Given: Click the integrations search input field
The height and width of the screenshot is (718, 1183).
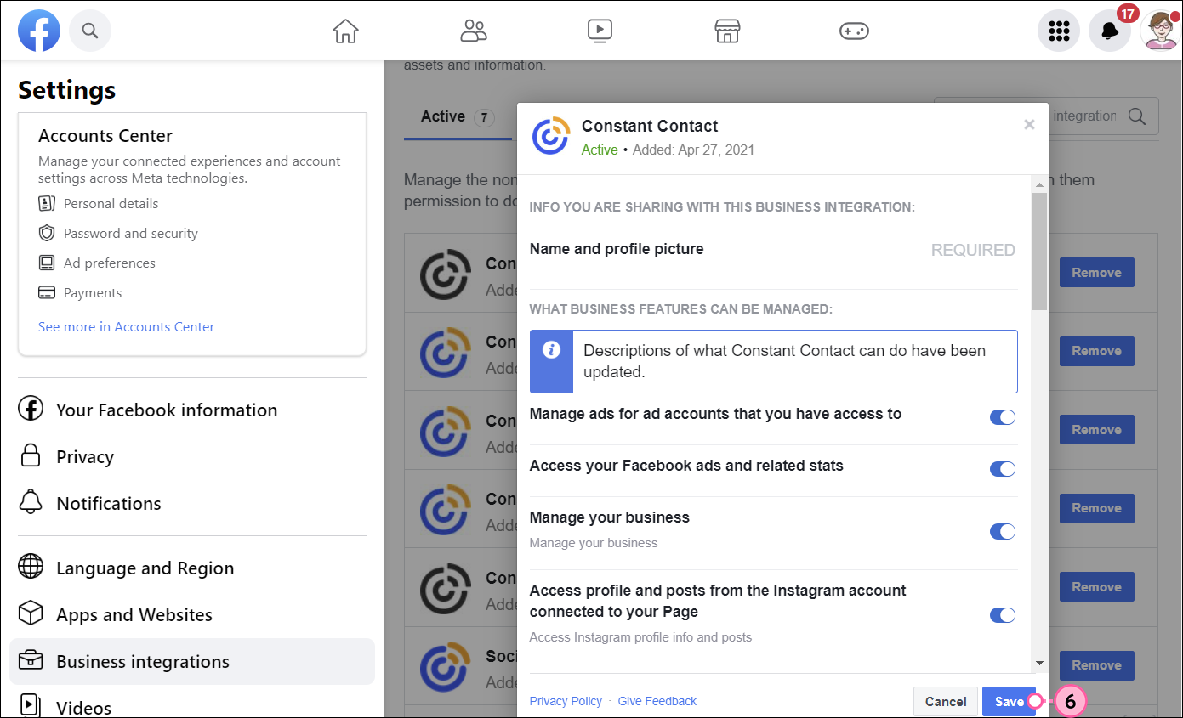Looking at the screenshot, I should click(1046, 116).
